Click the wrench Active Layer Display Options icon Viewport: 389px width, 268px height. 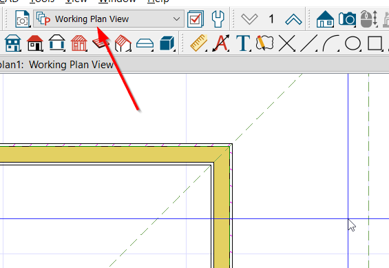pyautogui.click(x=218, y=19)
